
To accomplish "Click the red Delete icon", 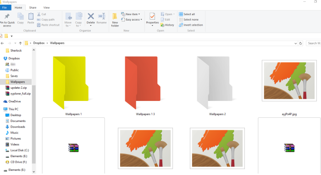I will coord(91,16).
